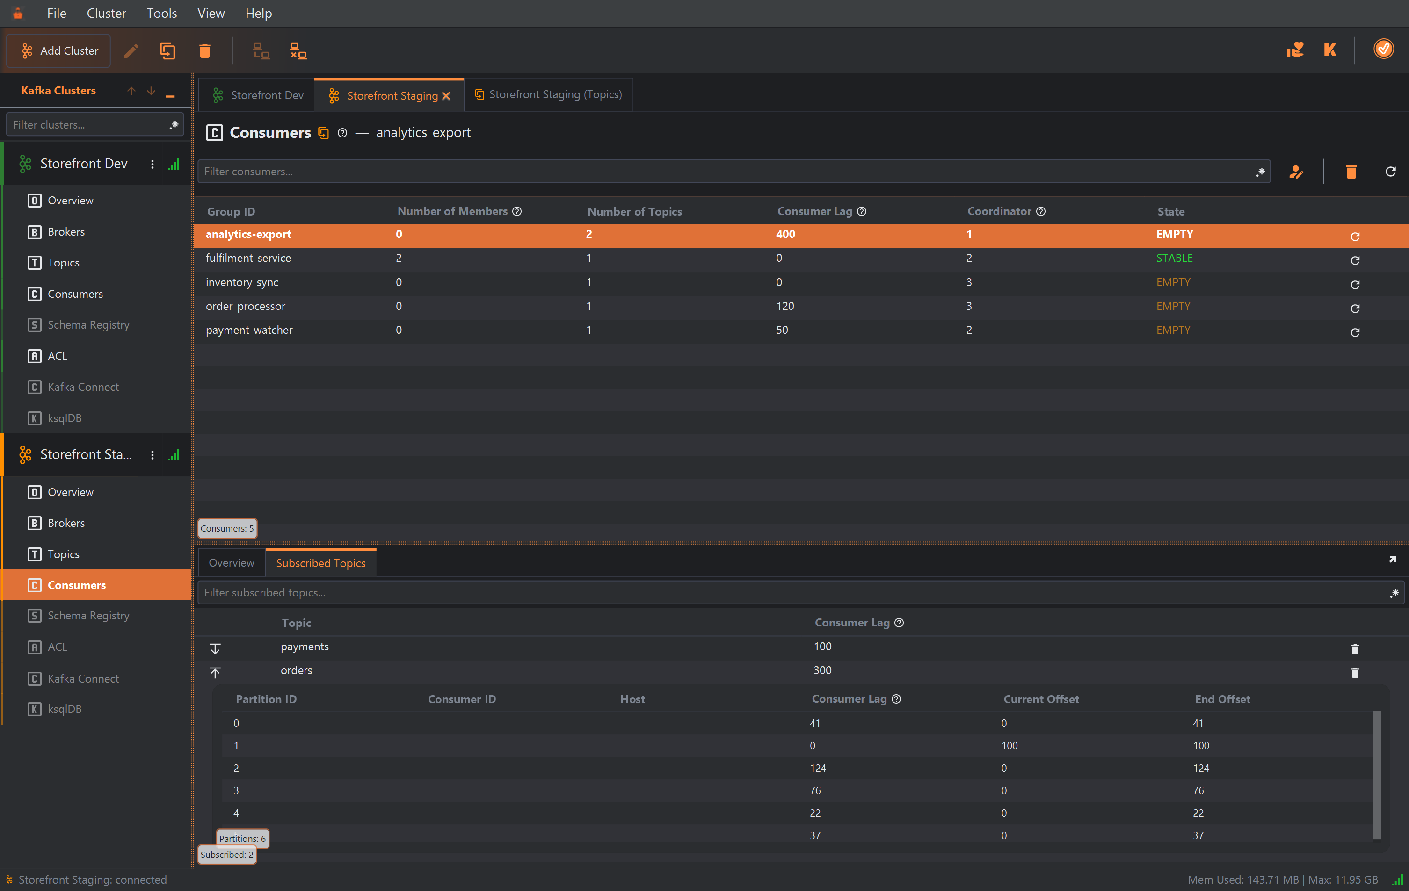Click the orange checkmark status icon

click(x=1383, y=49)
